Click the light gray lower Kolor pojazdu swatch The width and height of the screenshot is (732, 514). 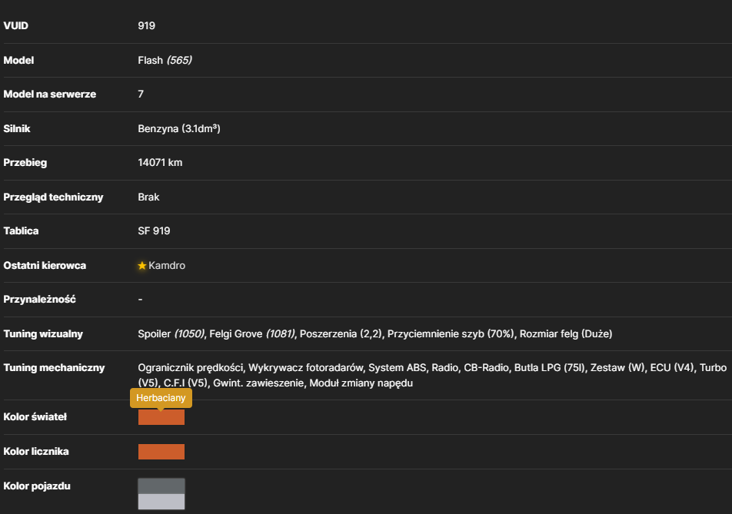tap(161, 502)
